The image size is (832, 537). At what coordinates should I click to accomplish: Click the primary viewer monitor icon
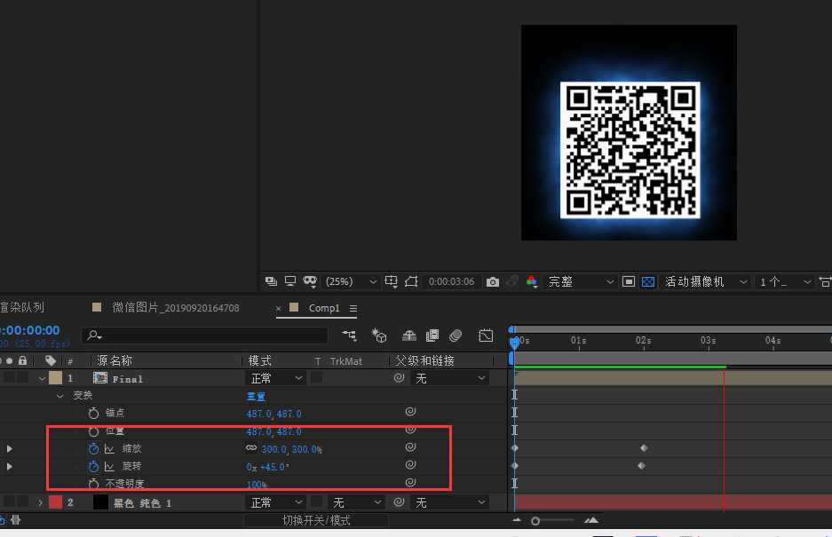pyautogui.click(x=290, y=281)
